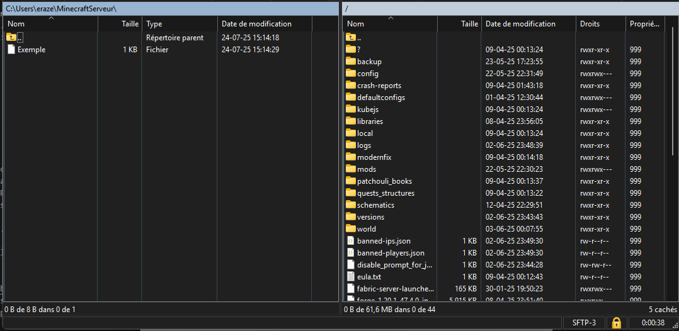Click the banned-players.json file icon
This screenshot has height=331, width=679.
[351, 253]
